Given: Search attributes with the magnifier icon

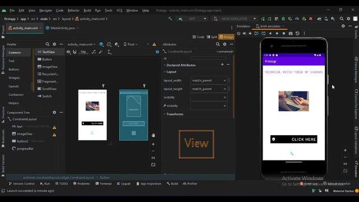Looking at the screenshot, I should pyautogui.click(x=218, y=44).
